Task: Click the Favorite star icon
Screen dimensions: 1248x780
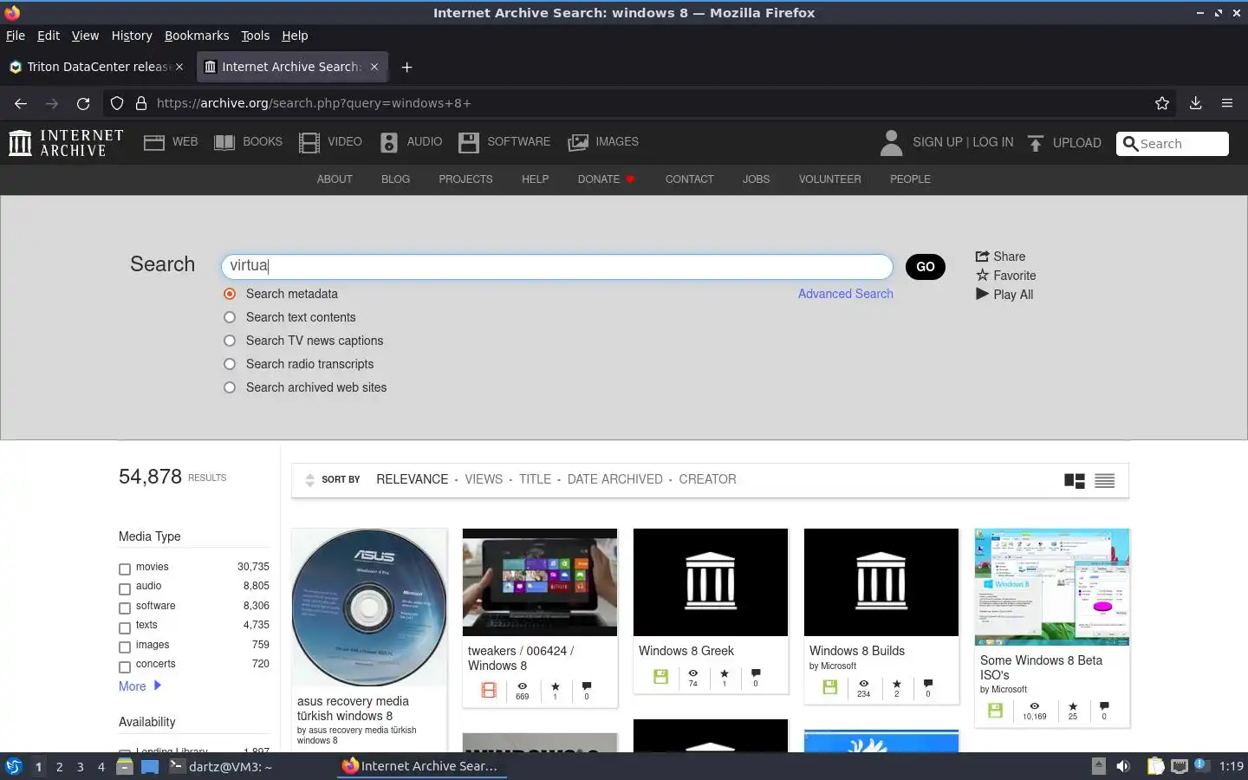Action: pyautogui.click(x=982, y=276)
